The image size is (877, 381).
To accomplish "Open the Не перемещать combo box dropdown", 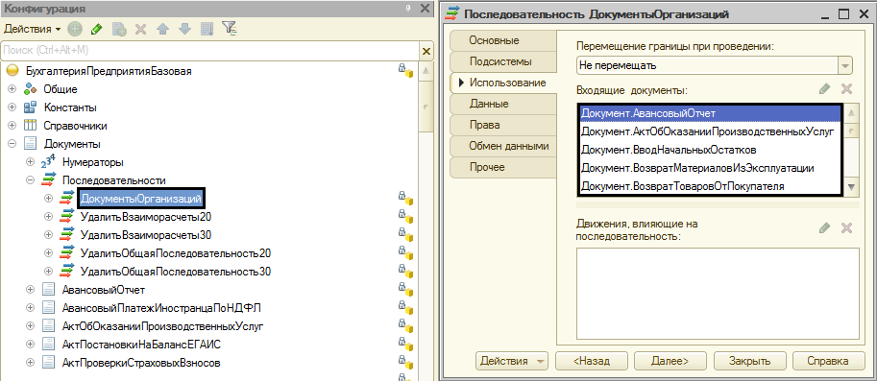I will click(x=845, y=66).
